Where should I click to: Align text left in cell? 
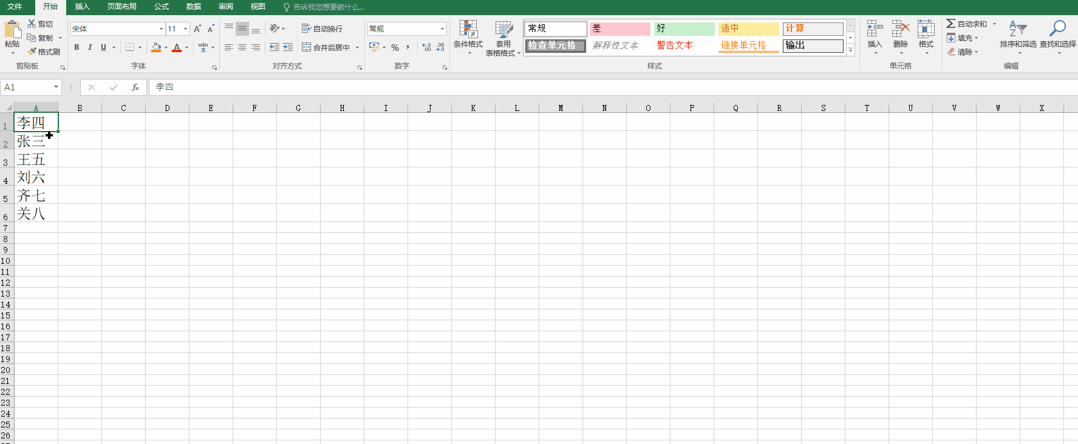(229, 47)
